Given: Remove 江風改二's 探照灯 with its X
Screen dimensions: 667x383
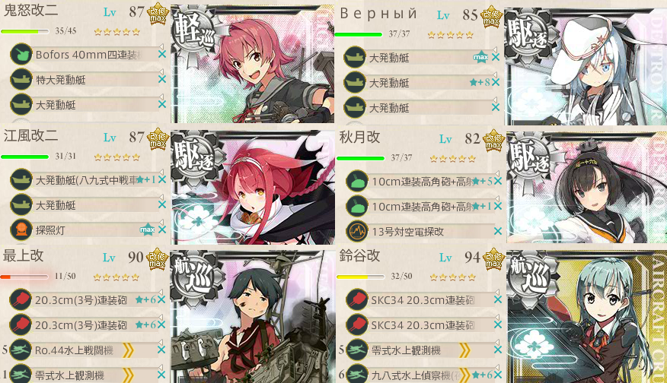Looking at the screenshot, I should point(162,229).
